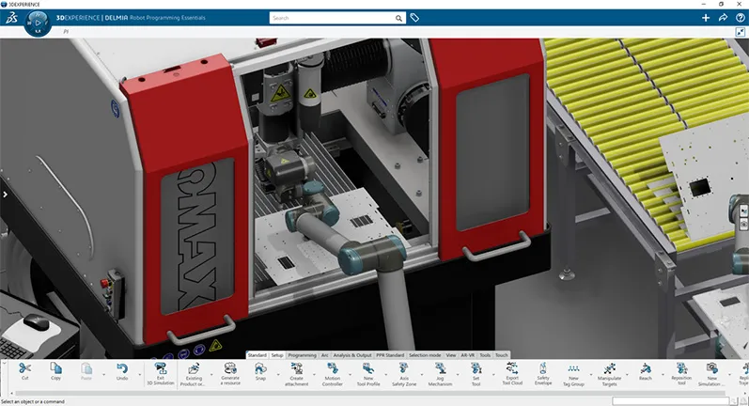
Task: Click the Set Tool icon
Action: pyautogui.click(x=476, y=368)
